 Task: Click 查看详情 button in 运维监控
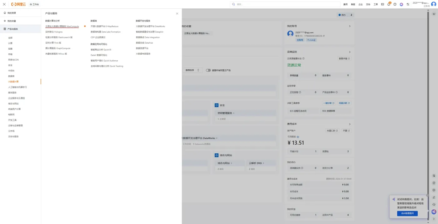[x=344, y=58]
